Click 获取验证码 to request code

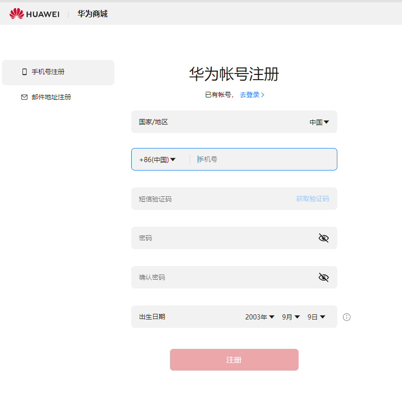coord(313,199)
